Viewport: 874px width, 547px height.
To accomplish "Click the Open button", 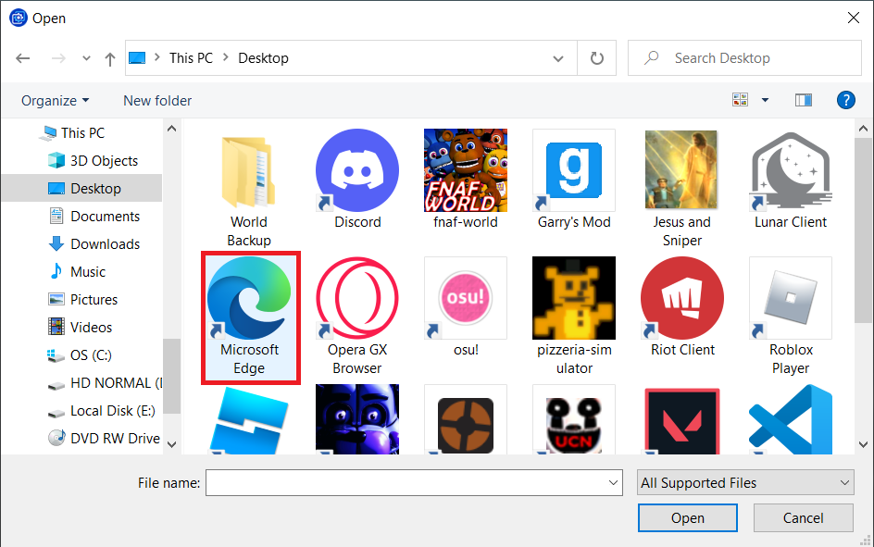I will [x=687, y=518].
